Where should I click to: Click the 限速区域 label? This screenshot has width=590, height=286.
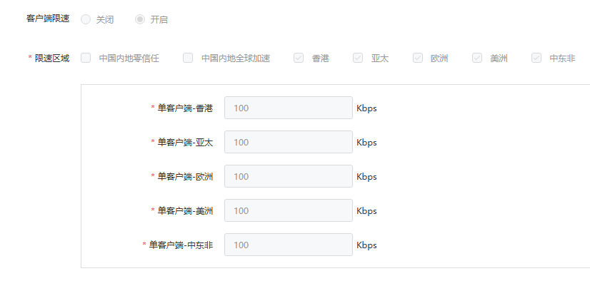point(52,58)
